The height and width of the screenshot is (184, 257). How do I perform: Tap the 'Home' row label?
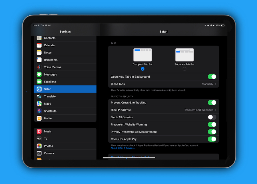[x=48, y=118]
